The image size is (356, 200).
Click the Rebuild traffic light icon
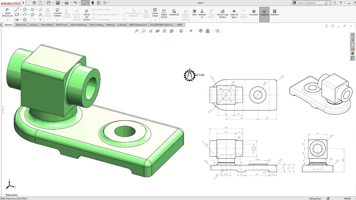point(93,3)
